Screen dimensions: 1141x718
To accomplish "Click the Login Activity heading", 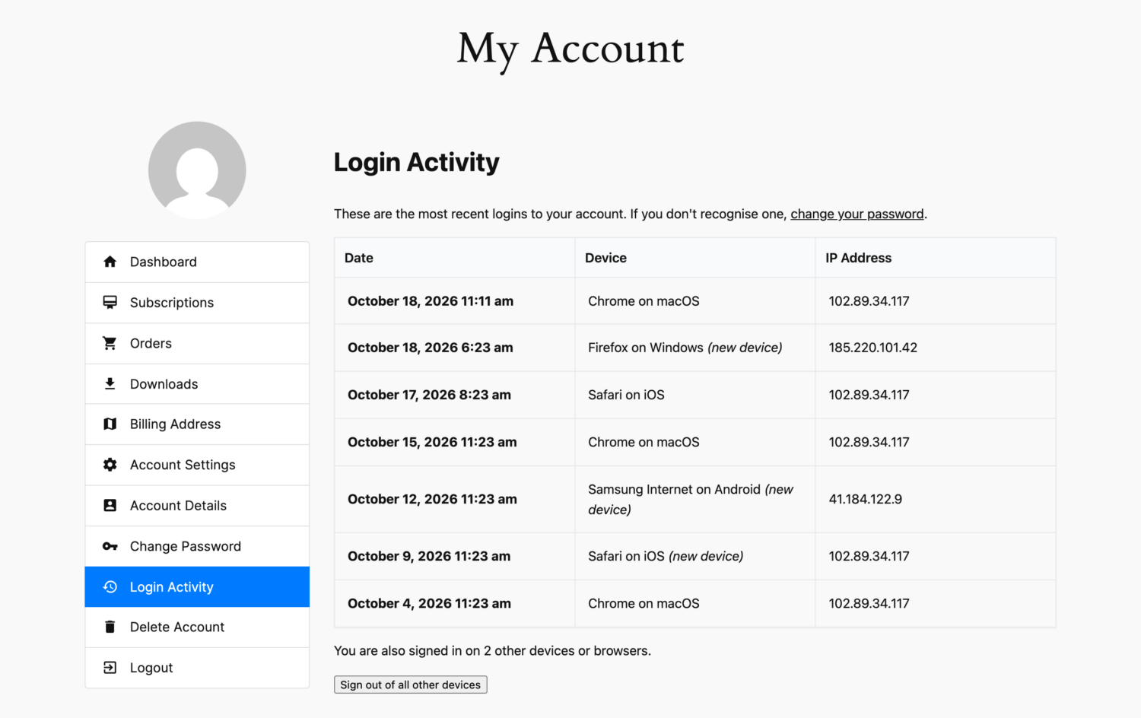I will (417, 162).
